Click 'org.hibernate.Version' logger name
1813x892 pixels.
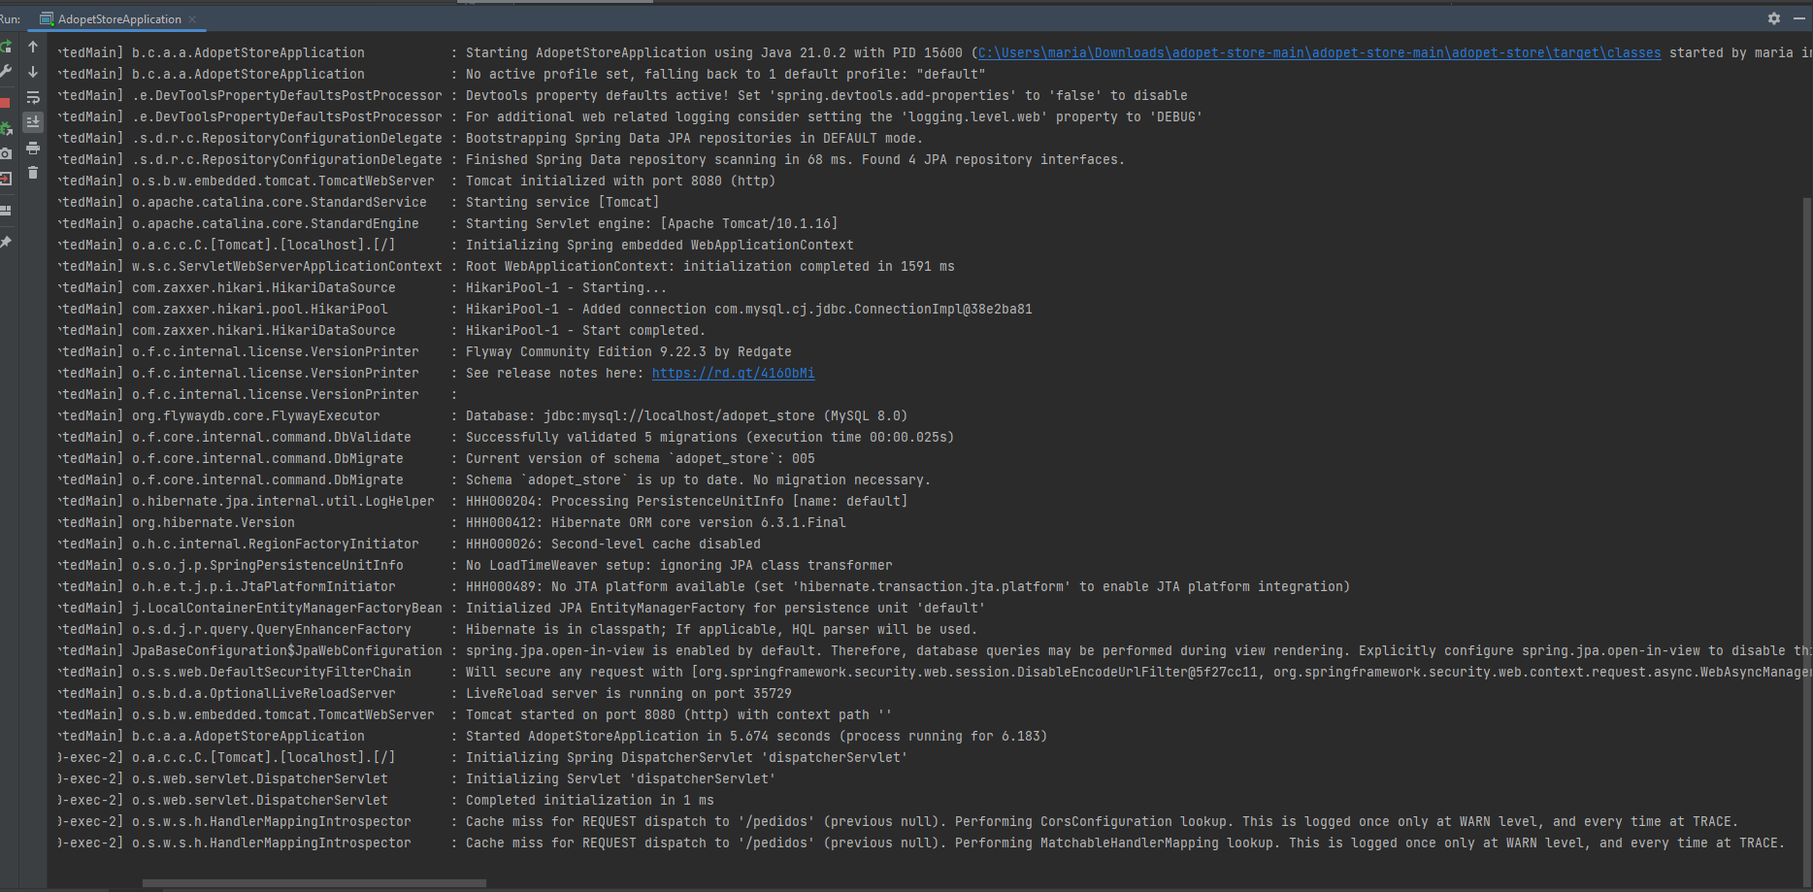point(214,523)
